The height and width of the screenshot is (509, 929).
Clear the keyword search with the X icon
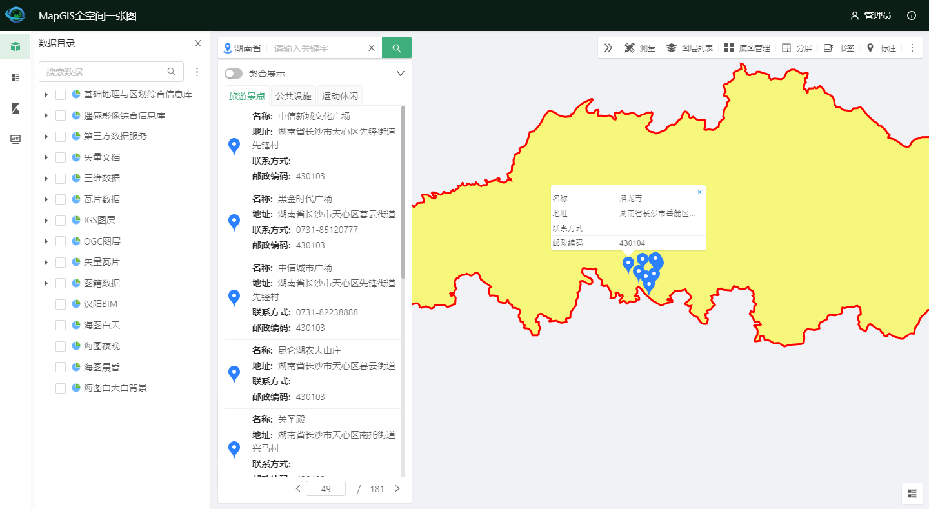point(372,48)
